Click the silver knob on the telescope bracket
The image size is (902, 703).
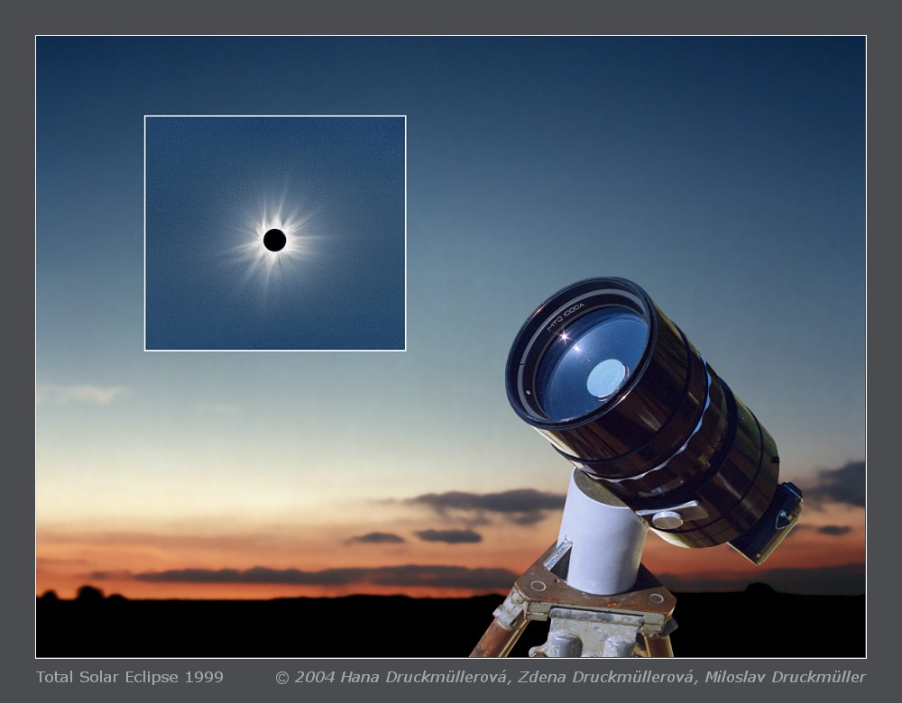(x=667, y=519)
